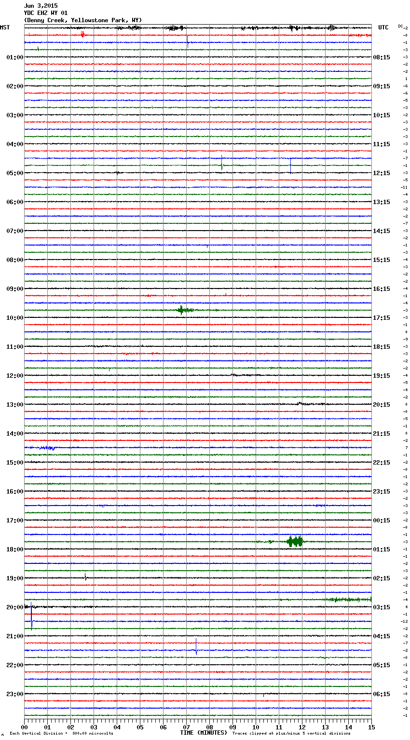
Task: Click the large green seismic burst near minute 12
Action: [x=295, y=541]
